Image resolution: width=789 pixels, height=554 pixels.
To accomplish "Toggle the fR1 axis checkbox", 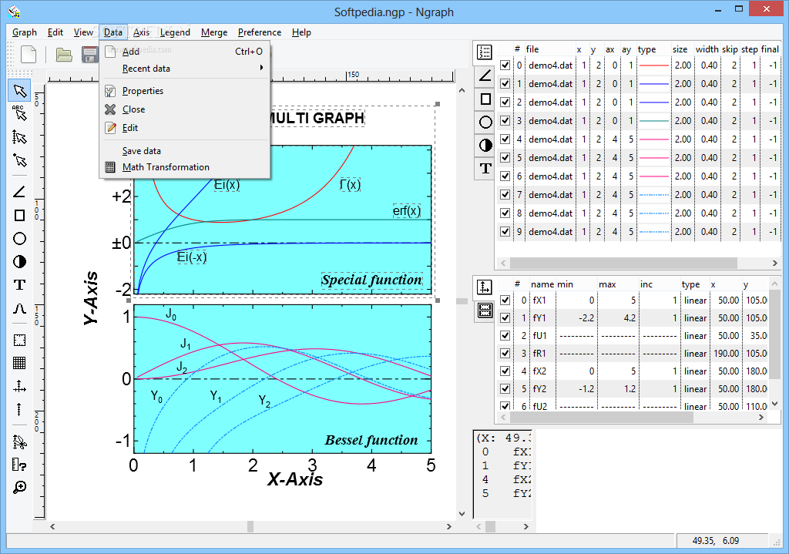I will click(x=505, y=353).
